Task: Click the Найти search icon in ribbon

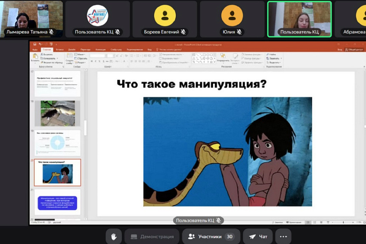Action: pos(271,54)
